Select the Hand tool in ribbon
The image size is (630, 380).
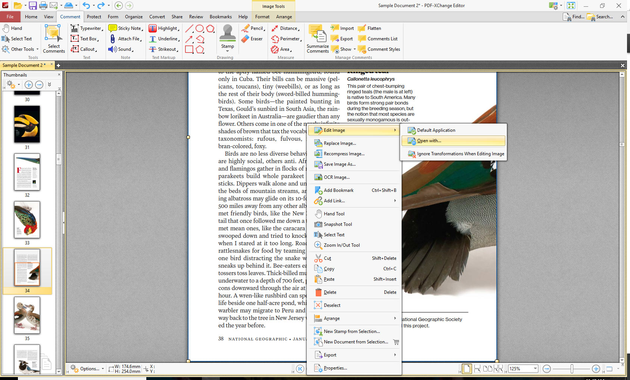coord(12,28)
